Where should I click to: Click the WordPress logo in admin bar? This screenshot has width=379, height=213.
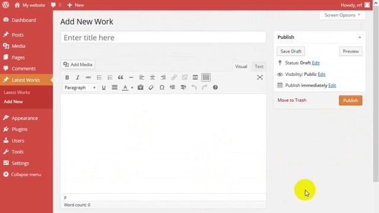pos(5,5)
